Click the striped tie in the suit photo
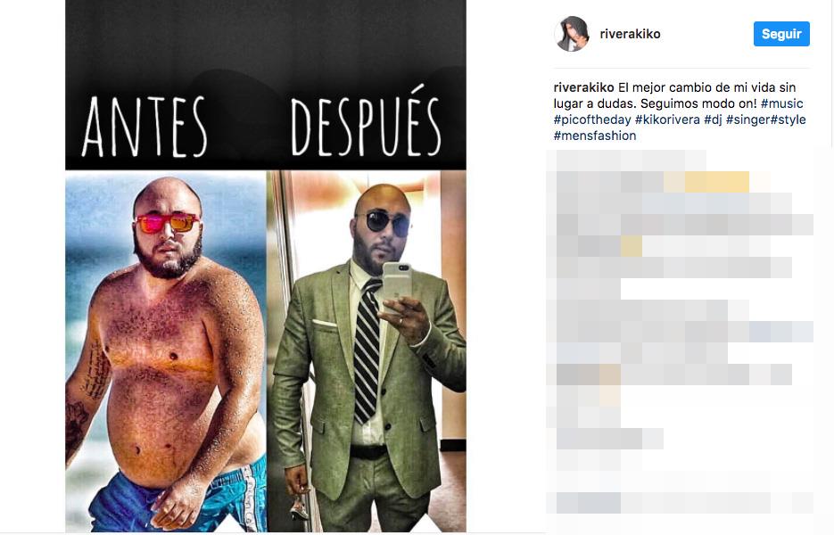Viewport: 834px width, 535px height. coord(367,351)
